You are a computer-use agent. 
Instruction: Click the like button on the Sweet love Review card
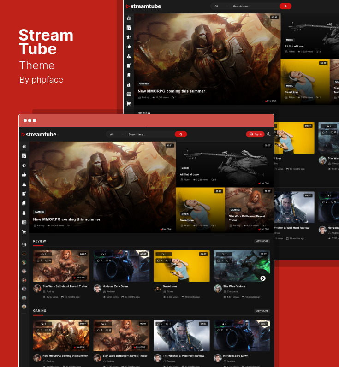point(160,260)
